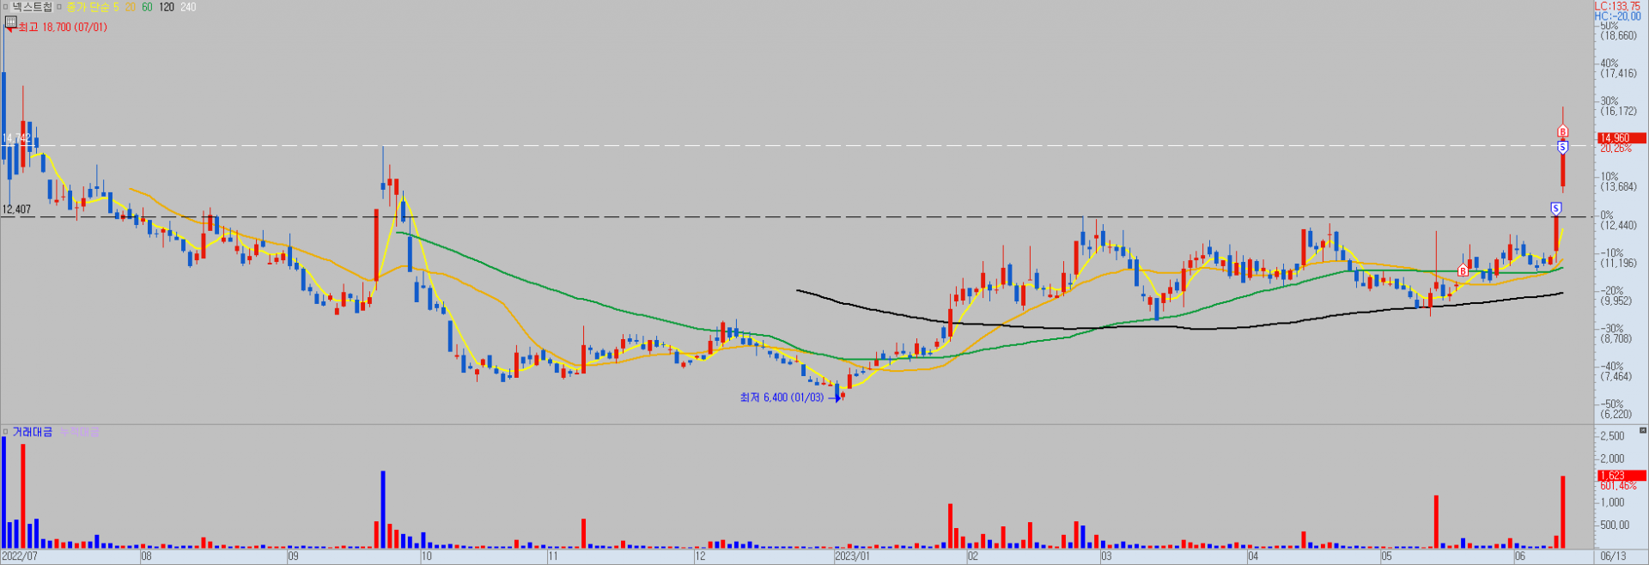Click the 최고 18,700 (07/01) high label
1649x565 pixels.
pos(63,27)
